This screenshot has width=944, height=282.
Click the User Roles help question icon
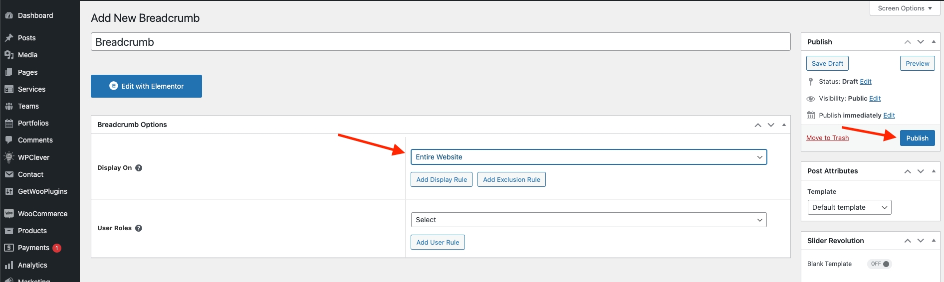(139, 228)
